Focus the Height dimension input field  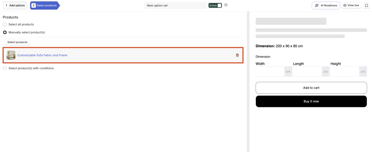pyautogui.click(x=345, y=72)
